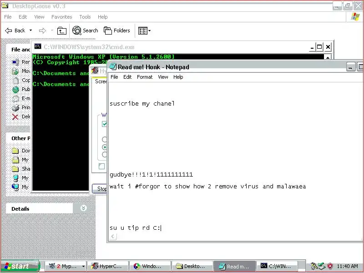Open My Network Places icon in sidebar
Screen dimensions: 364x273
coord(15,187)
